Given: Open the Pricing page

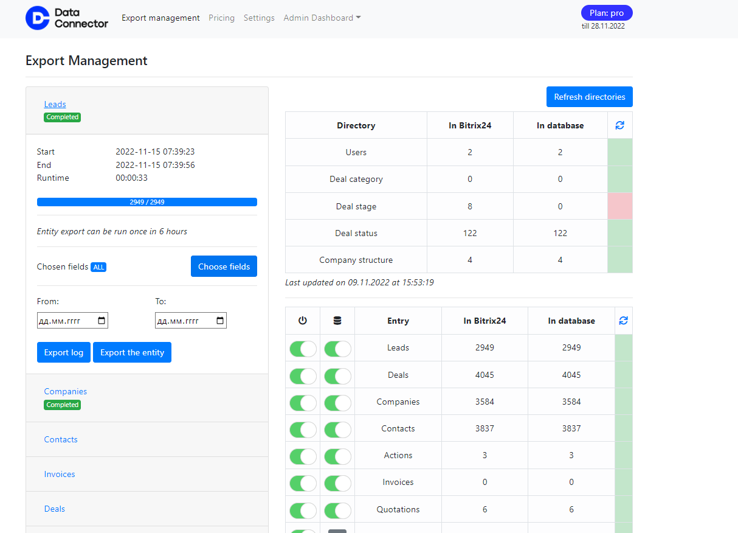Looking at the screenshot, I should [x=221, y=18].
